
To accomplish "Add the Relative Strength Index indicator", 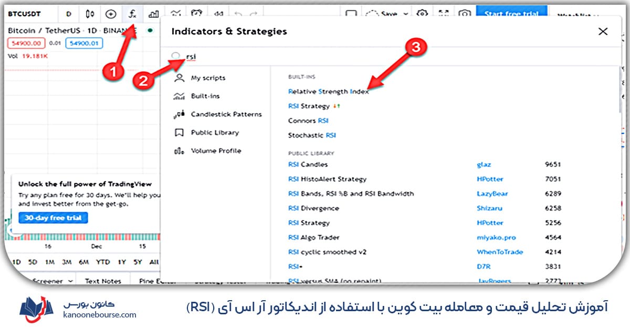I will [x=328, y=91].
